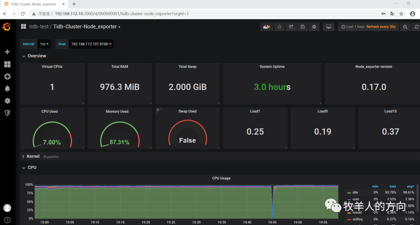Open the Dashboards grid icon in sidebar
This screenshot has height=225, width=420.
tap(7, 64)
